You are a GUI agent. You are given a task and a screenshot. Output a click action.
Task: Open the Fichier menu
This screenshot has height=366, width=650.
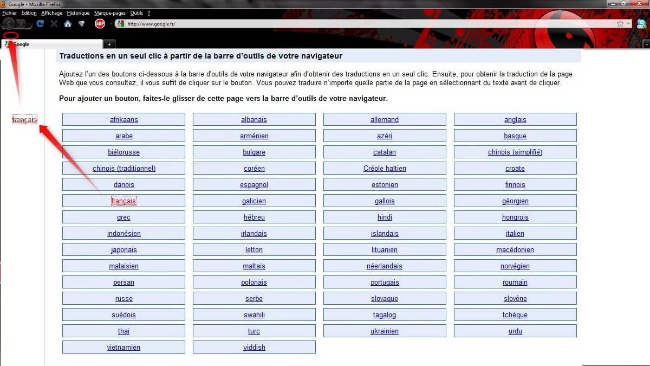[9, 12]
